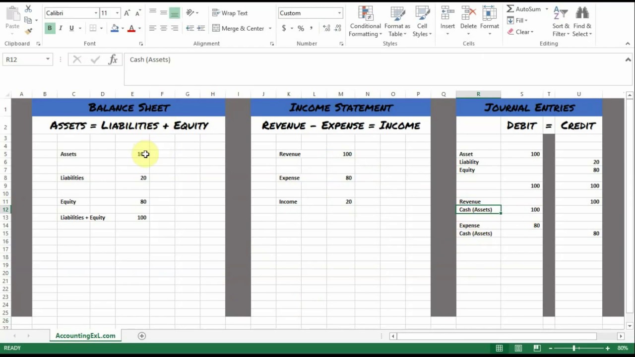Viewport: 635px width, 357px height.
Task: Toggle bottom vertical alignment
Action: point(174,13)
